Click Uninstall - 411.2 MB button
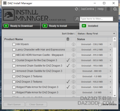Screen dimensions: 120x111 point(92,49)
